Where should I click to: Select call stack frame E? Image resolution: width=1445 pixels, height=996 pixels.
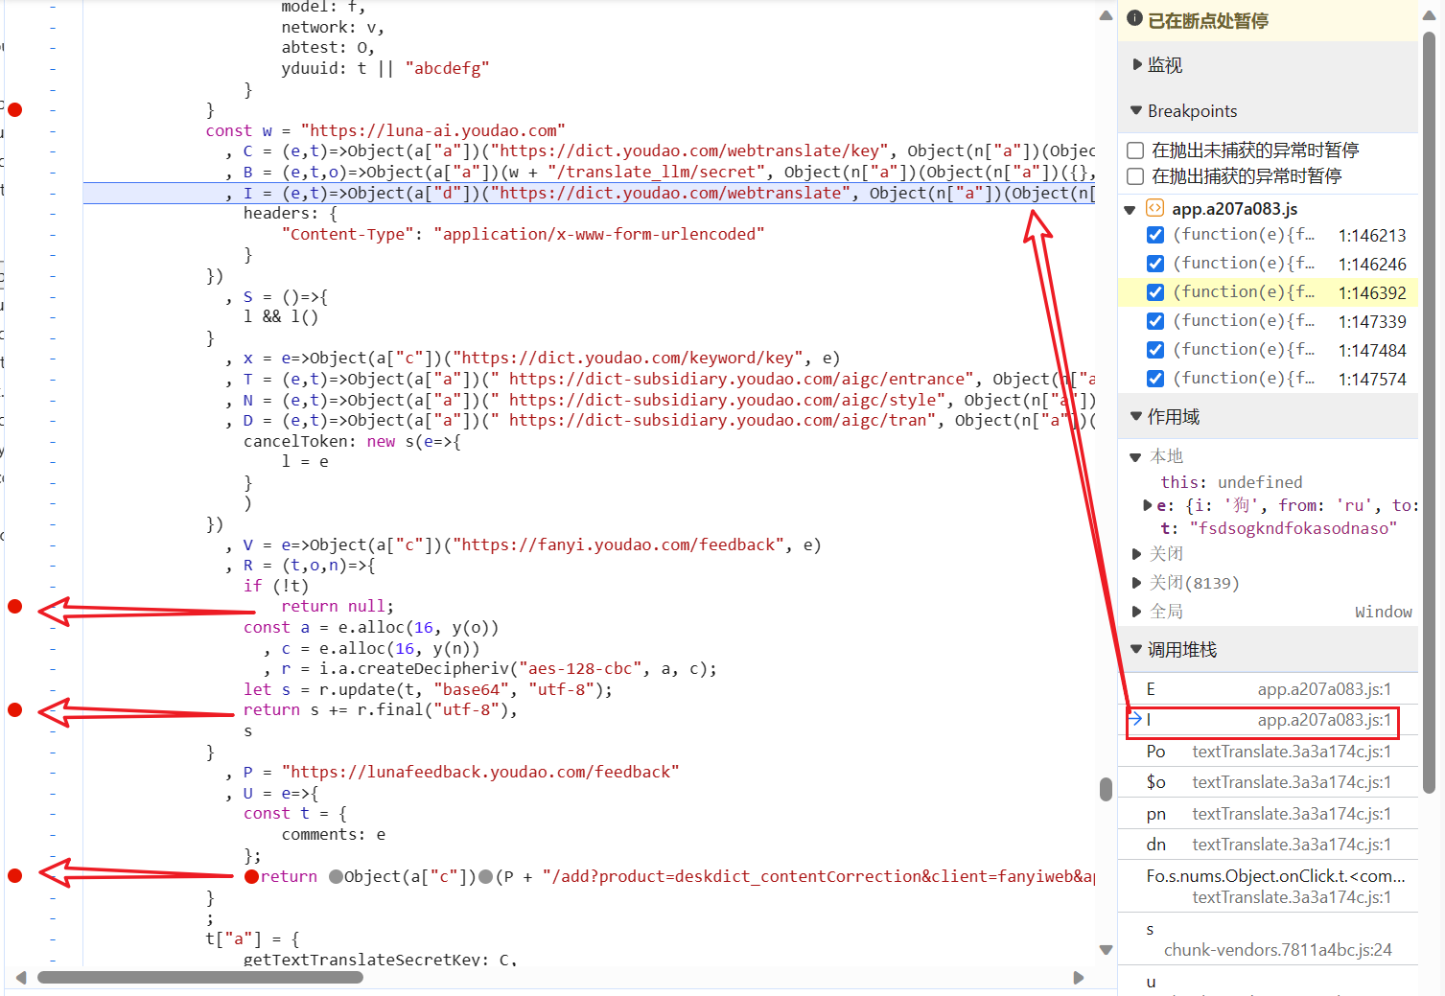click(1268, 689)
